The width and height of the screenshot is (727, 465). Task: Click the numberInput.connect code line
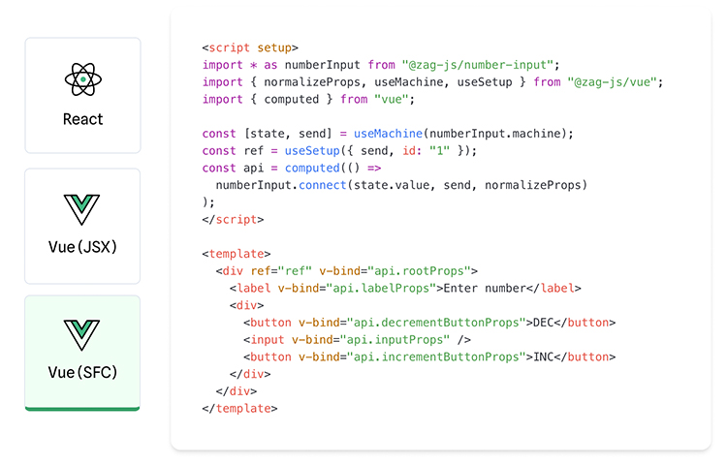pos(401,185)
